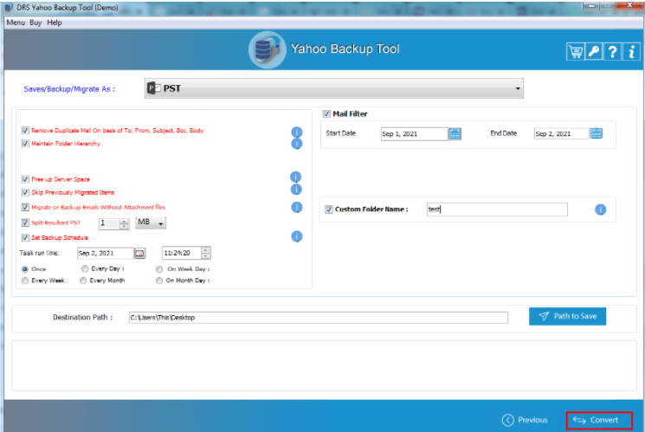Click the DRS app icon in title bar
Viewport: 645px width, 432px height.
pyautogui.click(x=9, y=8)
